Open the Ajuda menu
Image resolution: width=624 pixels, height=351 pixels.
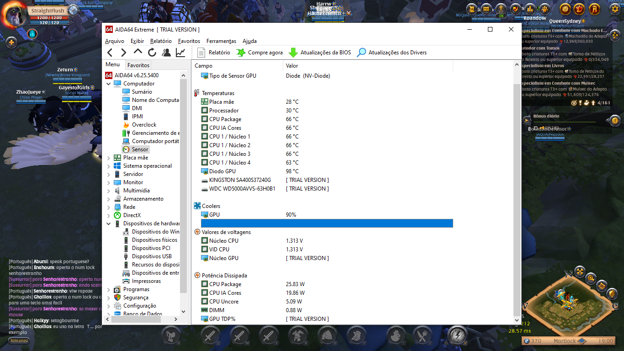point(249,41)
